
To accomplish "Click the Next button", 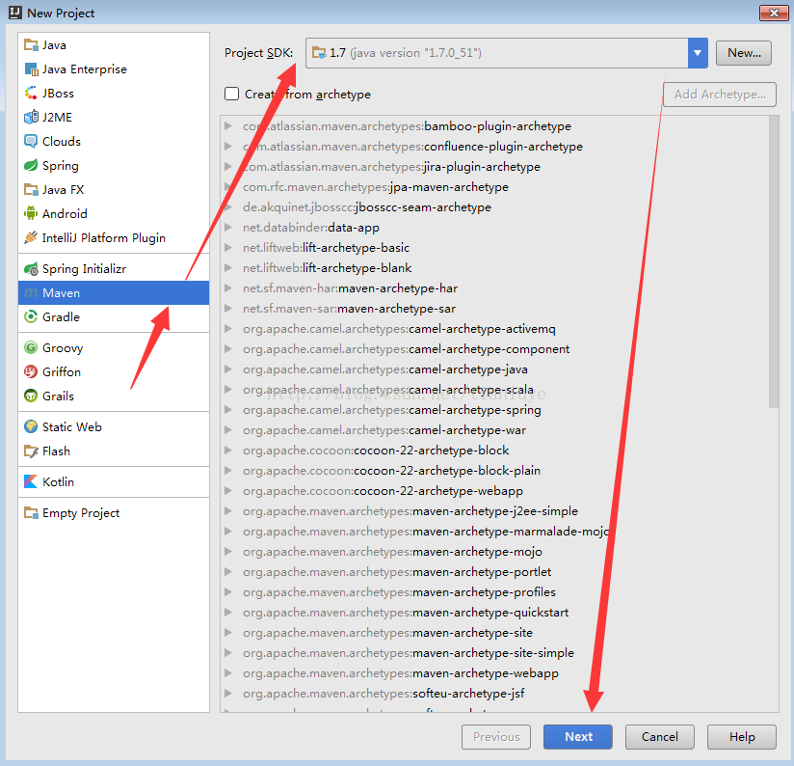I will [x=578, y=737].
